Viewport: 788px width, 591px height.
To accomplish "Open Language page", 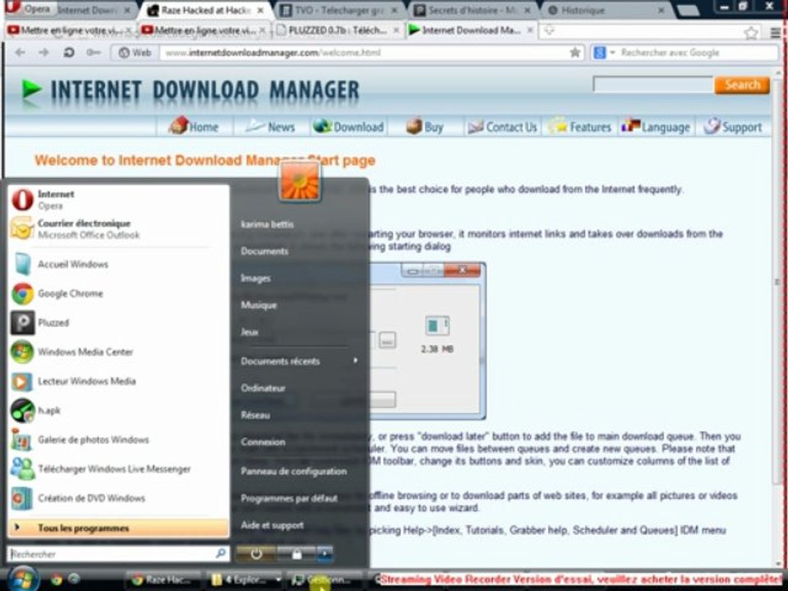I will click(656, 126).
